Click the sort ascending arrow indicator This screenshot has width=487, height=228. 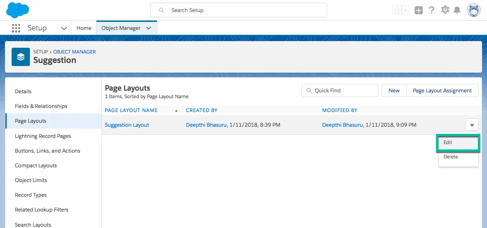click(176, 111)
